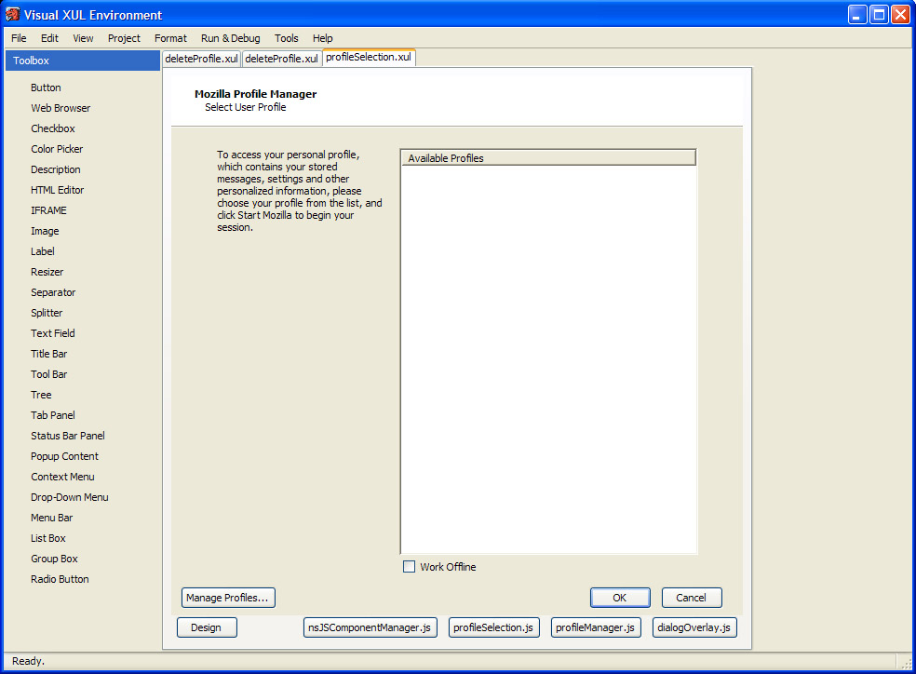Click the Cancel button

point(691,598)
